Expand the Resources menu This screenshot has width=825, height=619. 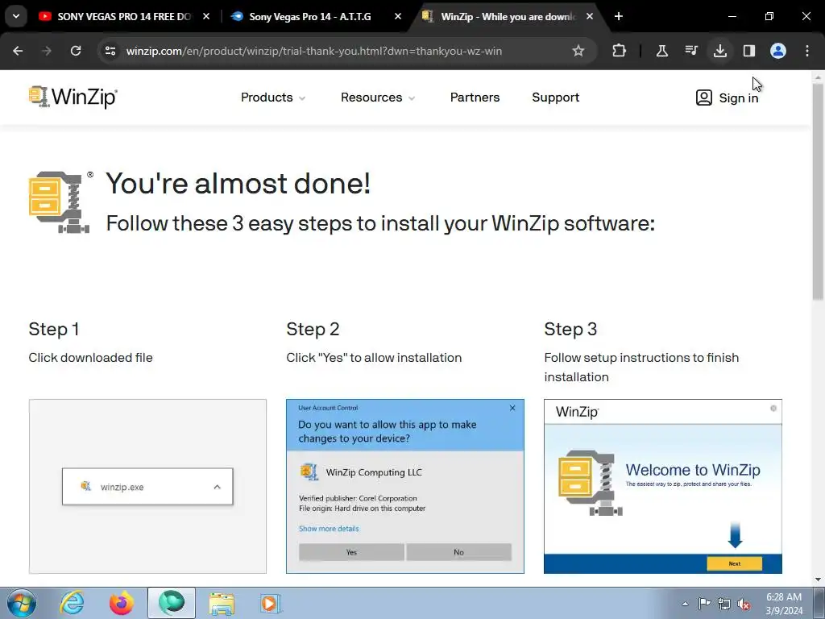coord(378,98)
